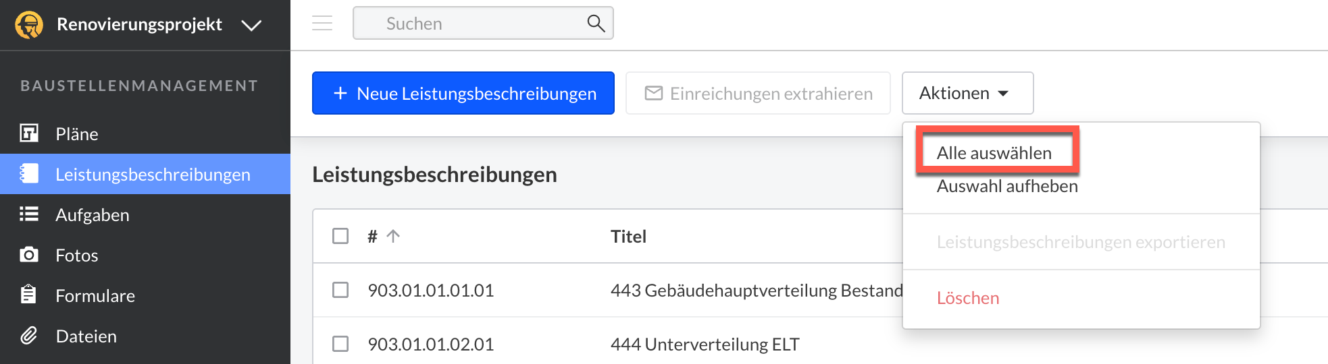Click into the Suchen search field

pyautogui.click(x=473, y=24)
